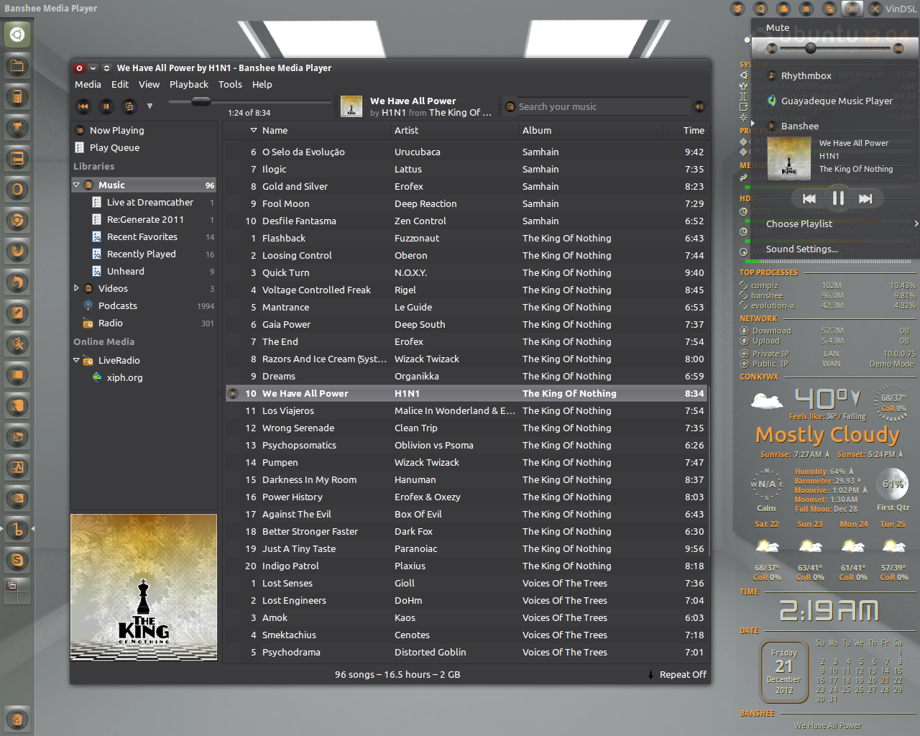
Task: Select the Recently Played playlist
Action: [144, 254]
